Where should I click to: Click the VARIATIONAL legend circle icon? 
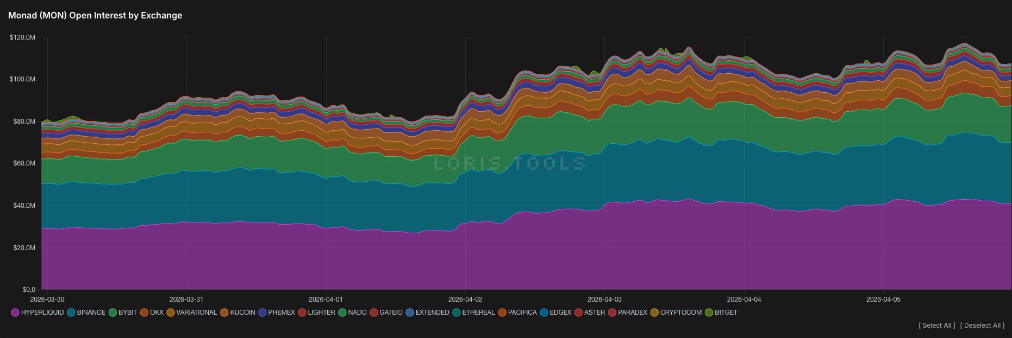(171, 313)
